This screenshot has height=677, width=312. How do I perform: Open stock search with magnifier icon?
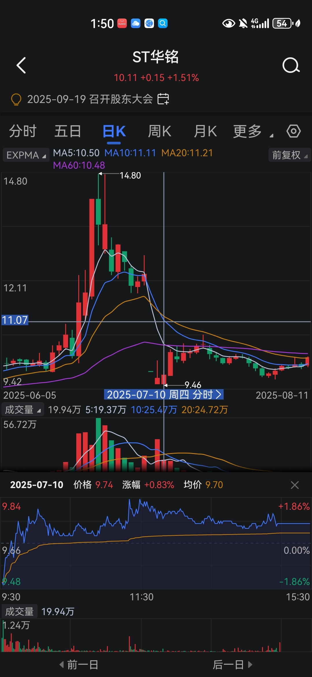click(291, 65)
